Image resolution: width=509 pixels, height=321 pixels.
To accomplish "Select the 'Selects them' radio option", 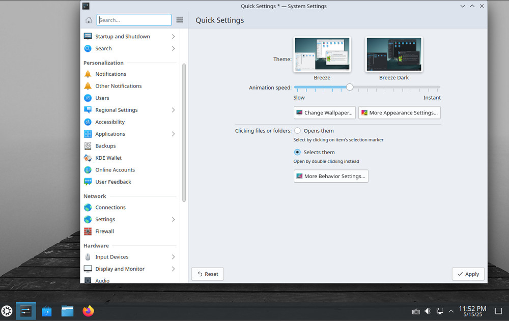I will pyautogui.click(x=297, y=152).
